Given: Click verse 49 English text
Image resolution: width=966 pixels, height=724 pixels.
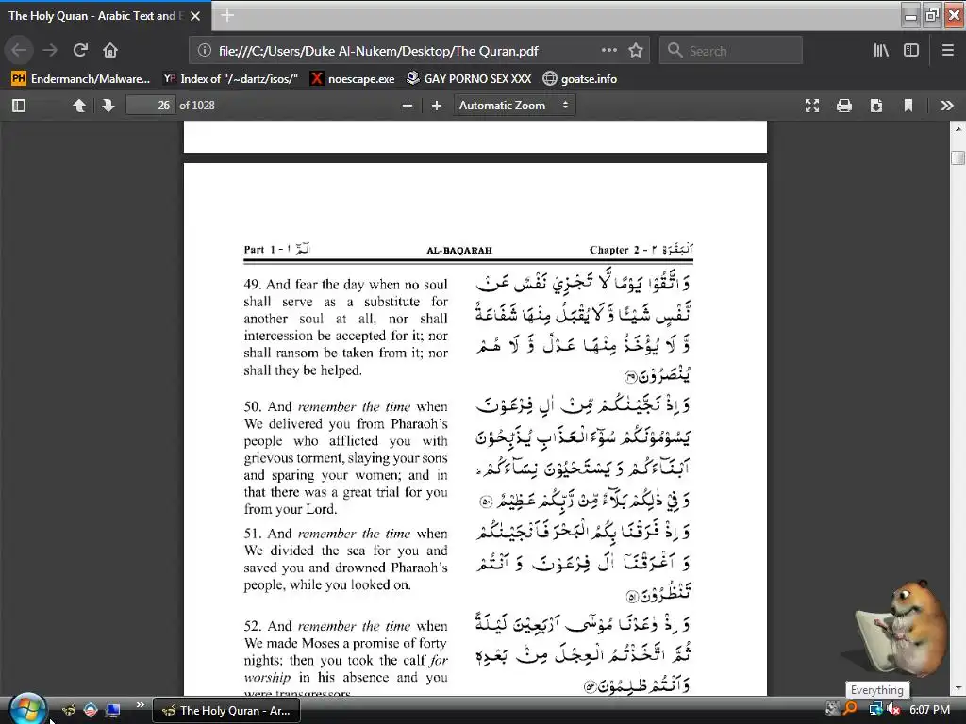Looking at the screenshot, I should [x=345, y=327].
